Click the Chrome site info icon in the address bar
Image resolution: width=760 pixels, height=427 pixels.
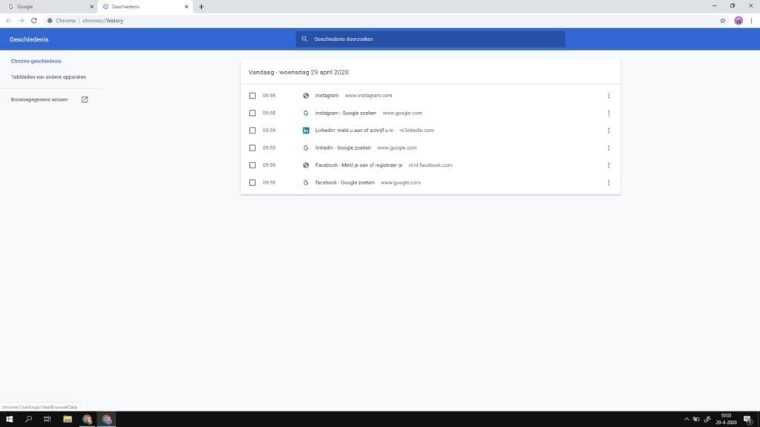click(x=50, y=21)
